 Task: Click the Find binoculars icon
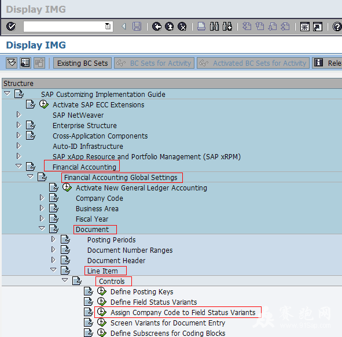215,27
